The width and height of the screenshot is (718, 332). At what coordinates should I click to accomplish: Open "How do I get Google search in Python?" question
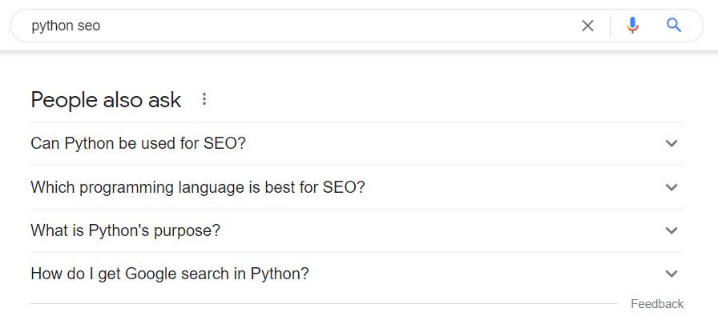tap(169, 274)
